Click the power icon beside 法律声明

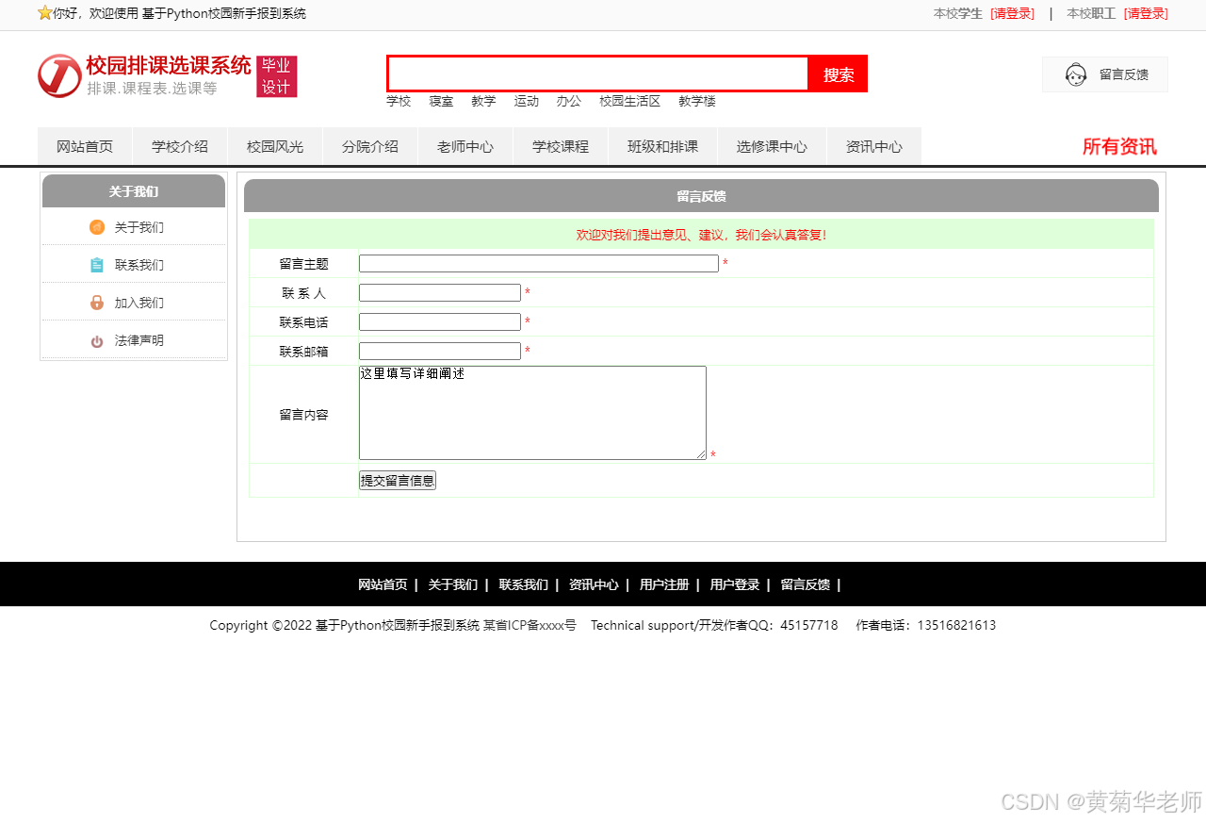[97, 341]
